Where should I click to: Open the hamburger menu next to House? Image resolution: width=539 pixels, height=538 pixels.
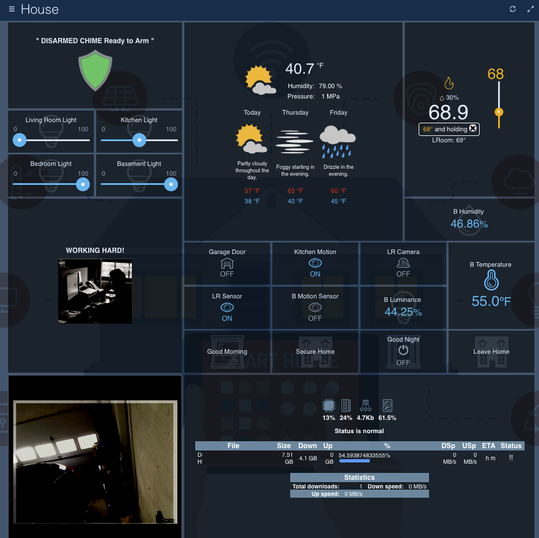click(12, 9)
